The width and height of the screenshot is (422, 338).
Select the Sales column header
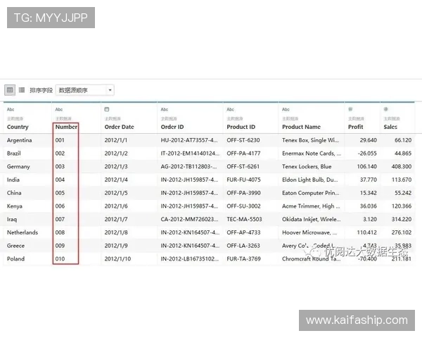click(x=390, y=127)
